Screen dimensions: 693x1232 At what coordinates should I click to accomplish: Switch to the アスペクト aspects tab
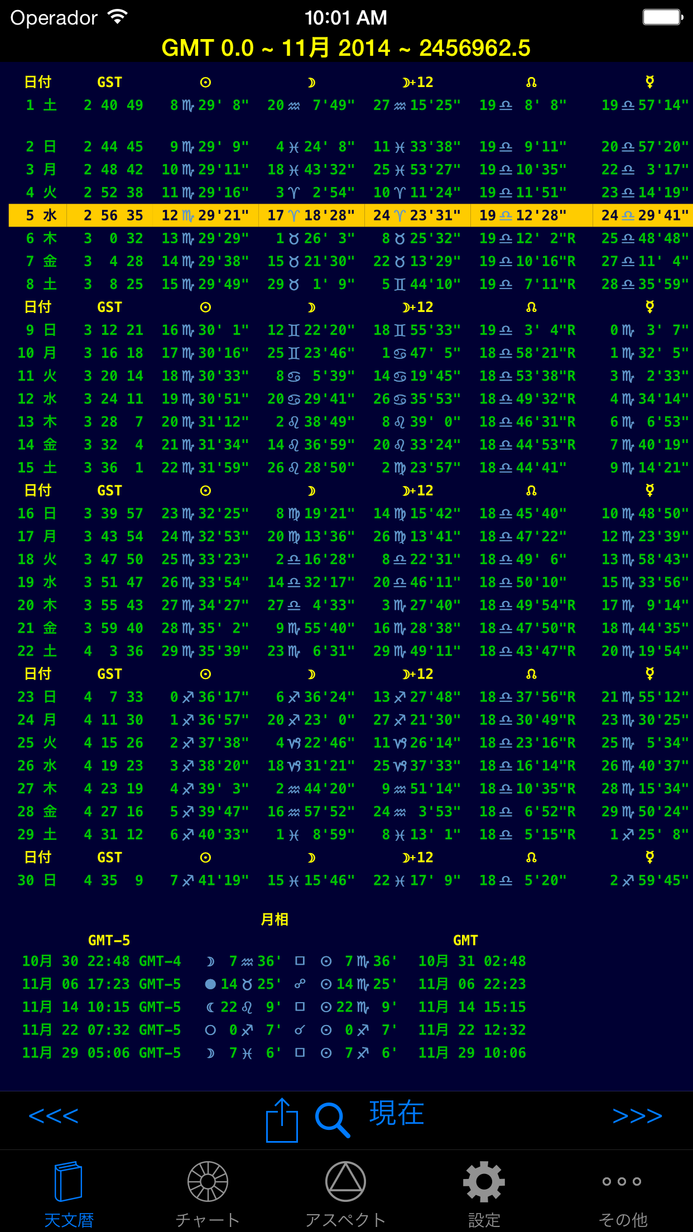point(345,1195)
